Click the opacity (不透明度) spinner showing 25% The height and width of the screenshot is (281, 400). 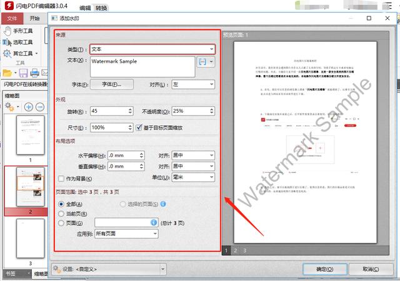click(193, 111)
